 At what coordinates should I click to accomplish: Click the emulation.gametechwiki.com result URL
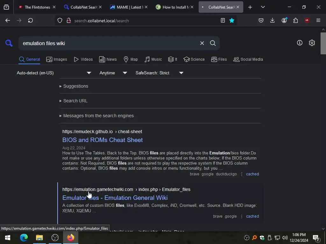pyautogui.click(x=126, y=189)
